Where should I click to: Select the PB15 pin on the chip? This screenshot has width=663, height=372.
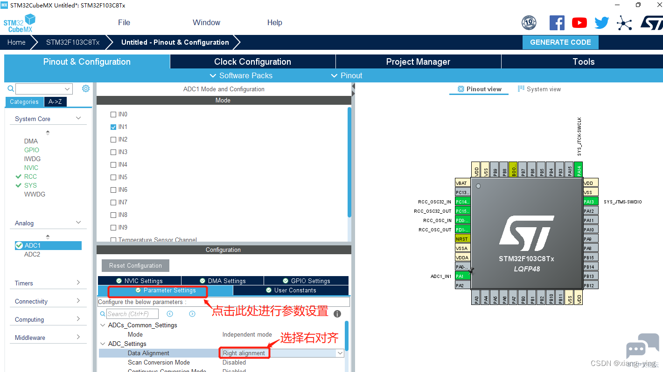[591, 257]
